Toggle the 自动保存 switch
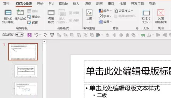This screenshot has height=98, width=171. (20, 35)
